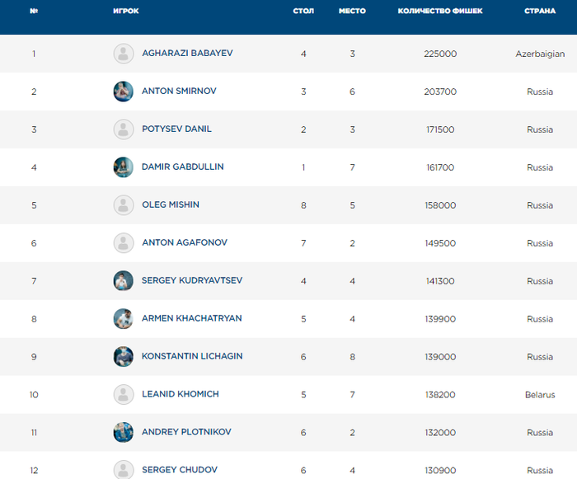This screenshot has width=577, height=479.
Task: Open SERGEY KUDRYAVTSEV player link
Action: click(192, 280)
